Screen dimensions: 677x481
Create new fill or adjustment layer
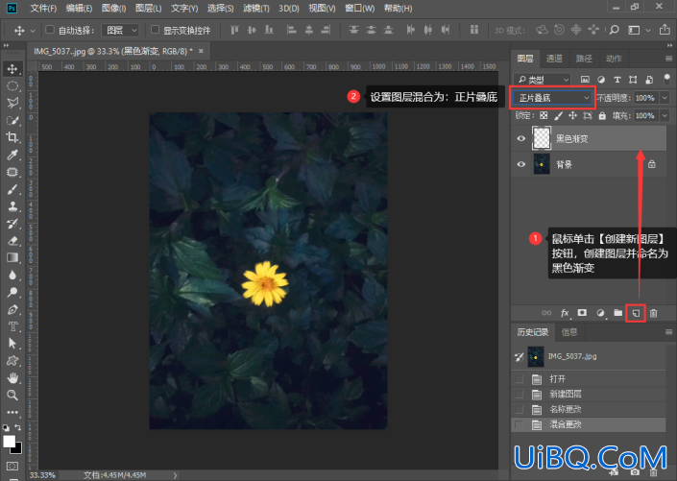click(x=600, y=313)
